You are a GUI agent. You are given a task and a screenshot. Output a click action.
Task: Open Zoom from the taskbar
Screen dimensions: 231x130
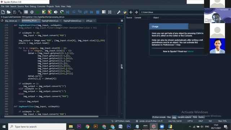162,126
